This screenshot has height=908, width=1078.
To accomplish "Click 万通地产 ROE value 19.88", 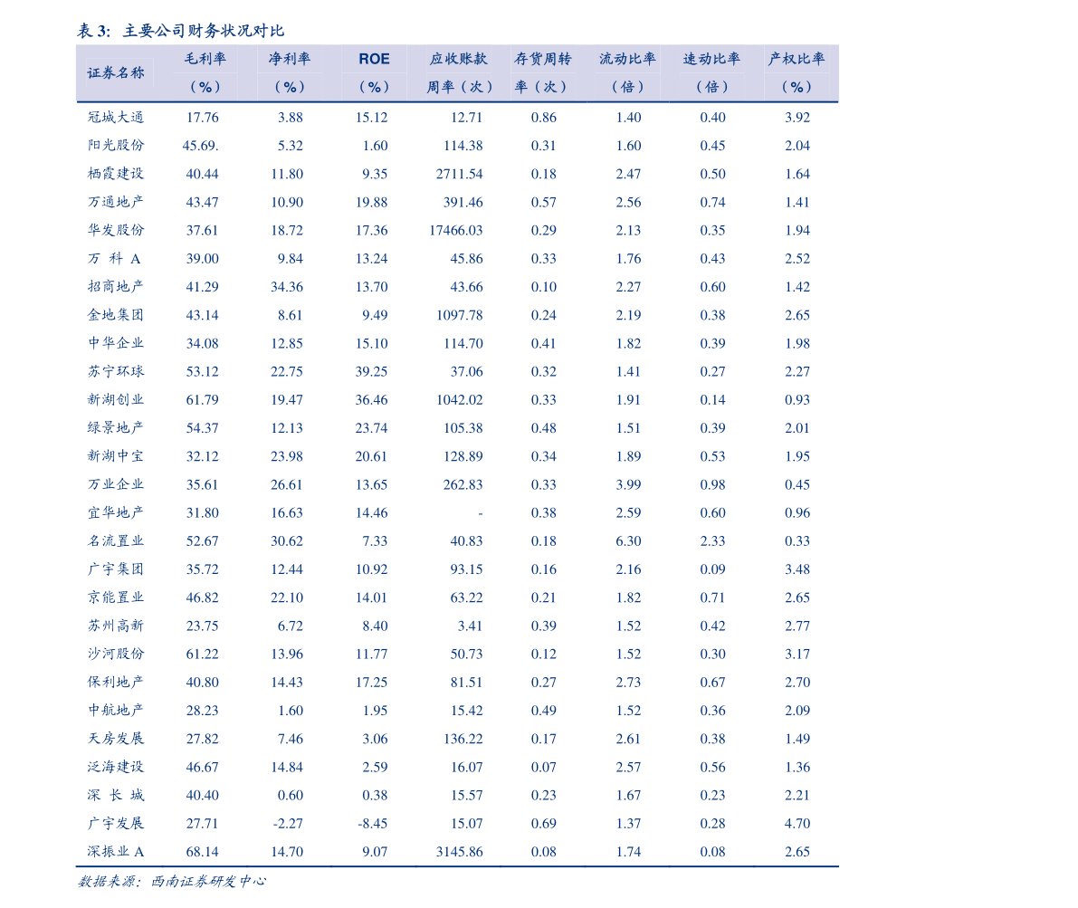I will [371, 202].
